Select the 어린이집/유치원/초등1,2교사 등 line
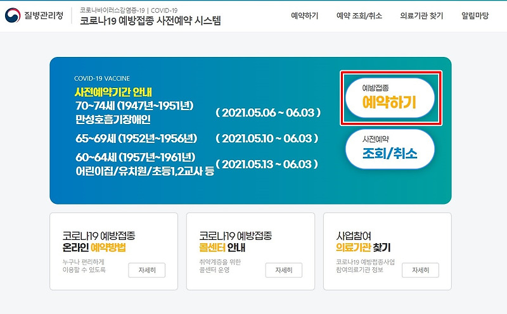Viewport: 507px width, 314px height. tap(144, 171)
